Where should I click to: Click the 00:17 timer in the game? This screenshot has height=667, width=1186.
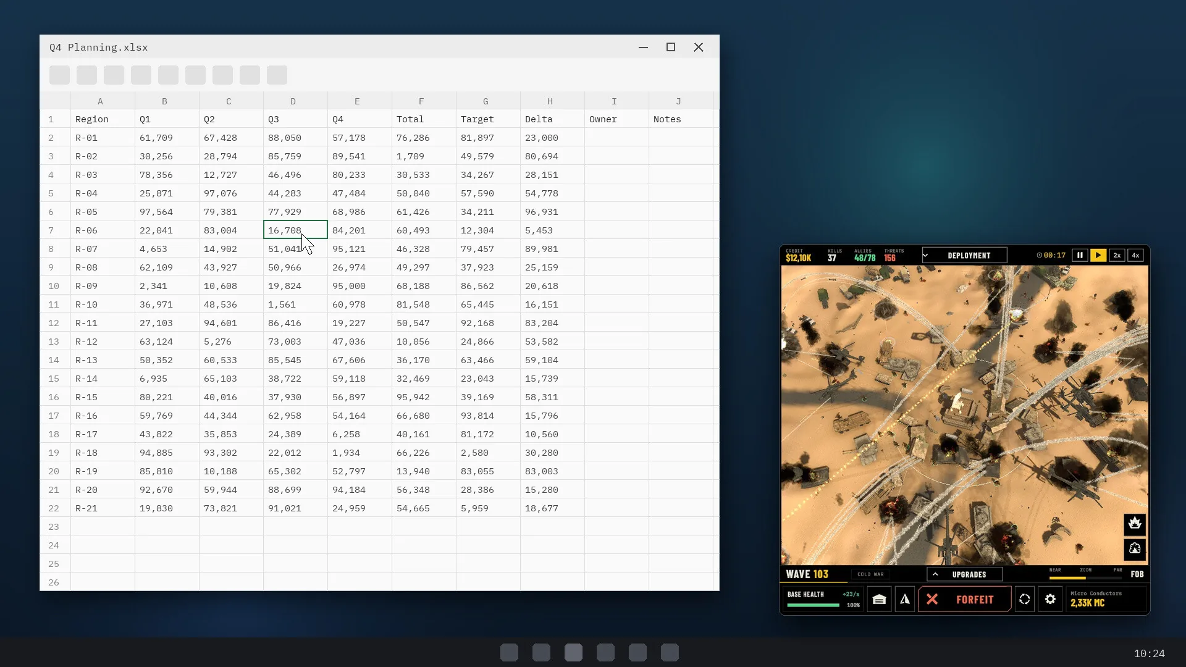1051,255
